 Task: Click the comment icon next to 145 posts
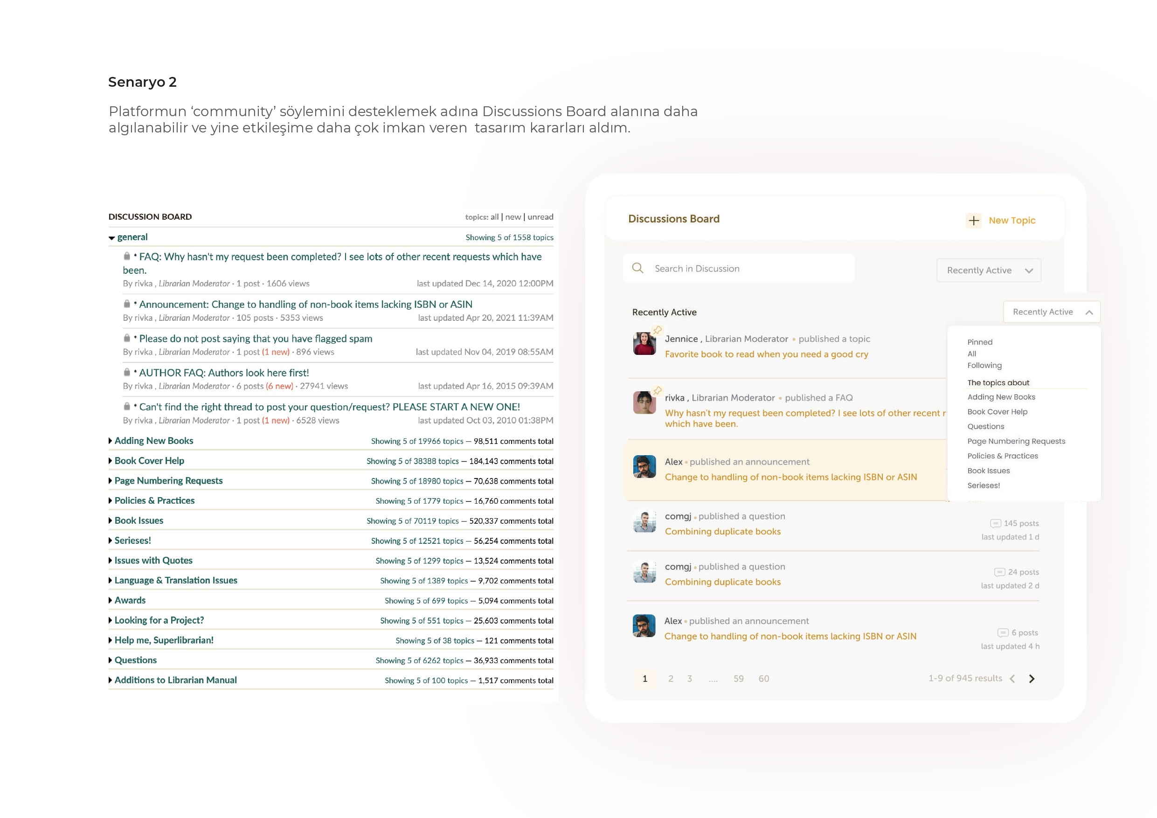(x=995, y=523)
